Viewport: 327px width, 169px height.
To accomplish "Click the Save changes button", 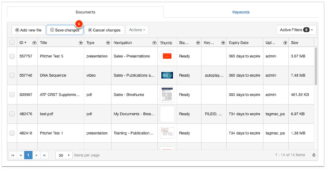I will (65, 30).
